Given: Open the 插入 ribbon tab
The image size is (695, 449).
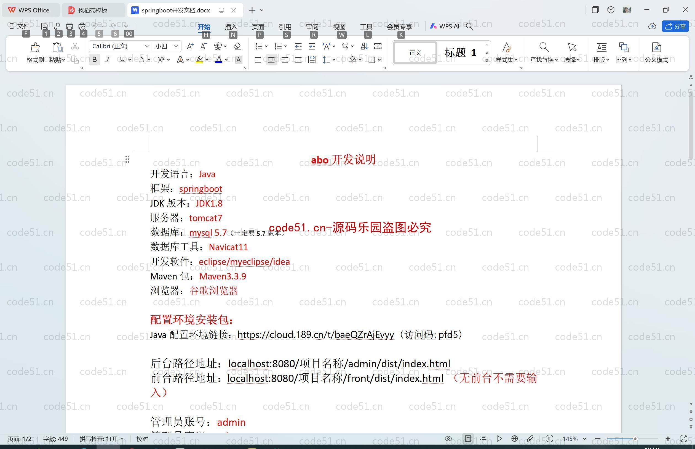Looking at the screenshot, I should 231,27.
